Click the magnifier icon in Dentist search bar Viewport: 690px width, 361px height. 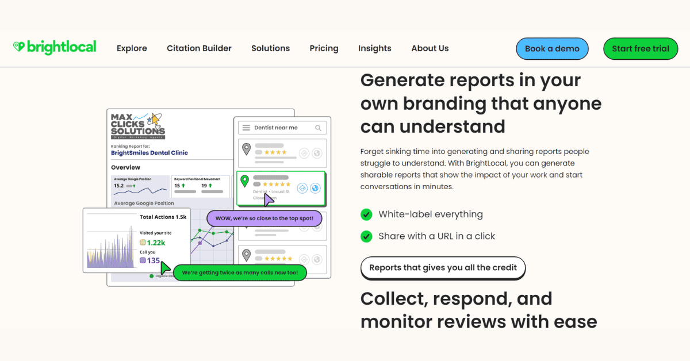318,128
